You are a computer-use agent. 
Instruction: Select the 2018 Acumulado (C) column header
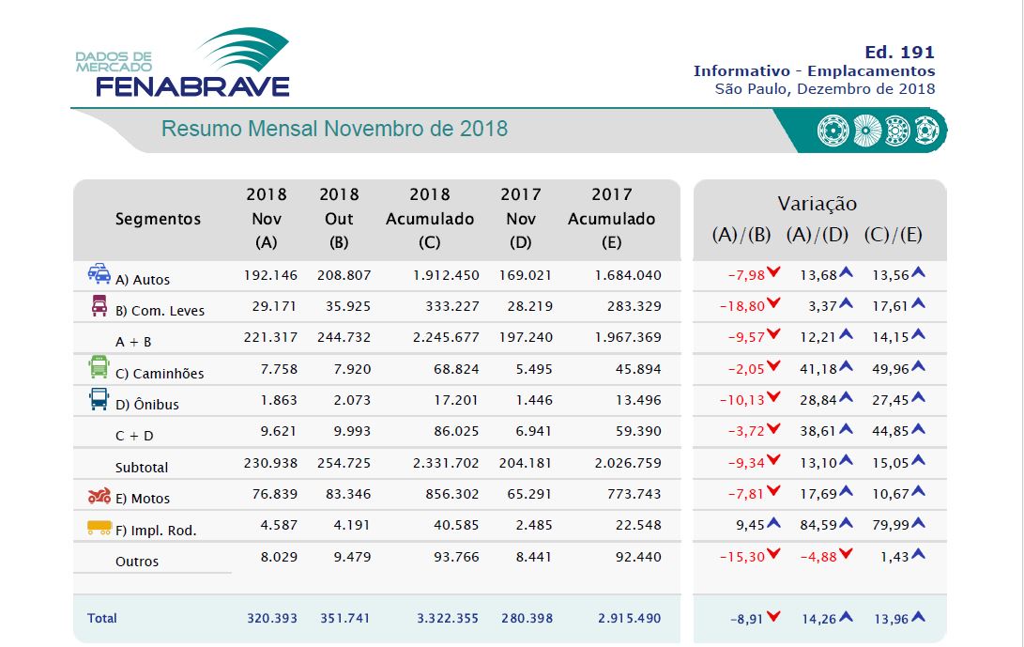tap(429, 219)
